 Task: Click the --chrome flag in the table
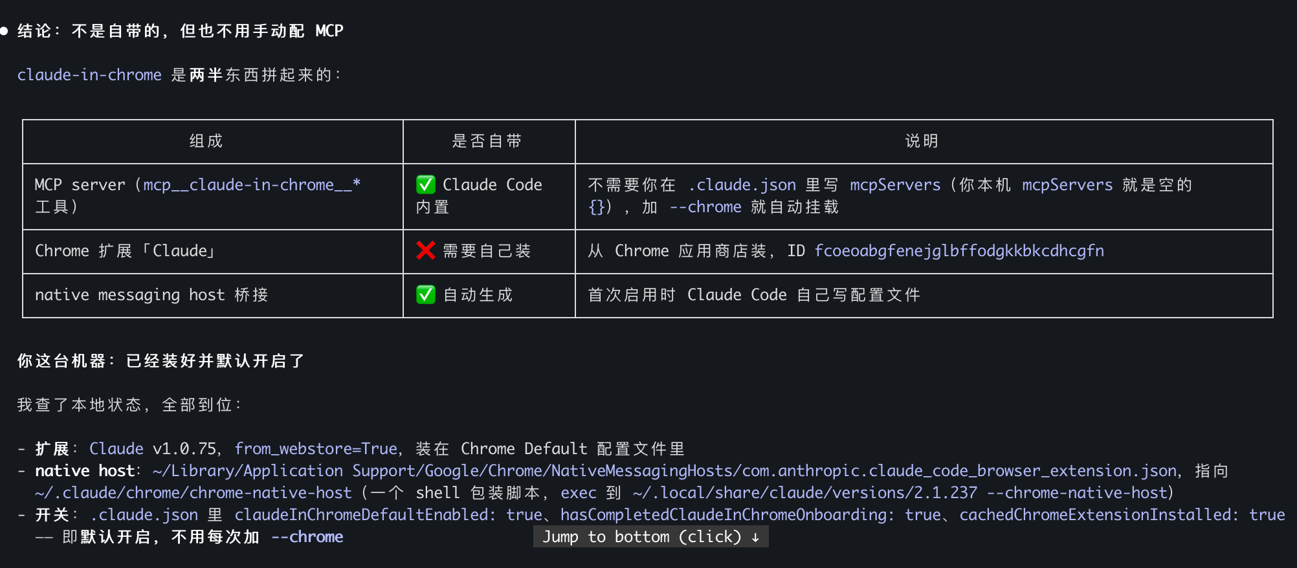pyautogui.click(x=705, y=206)
